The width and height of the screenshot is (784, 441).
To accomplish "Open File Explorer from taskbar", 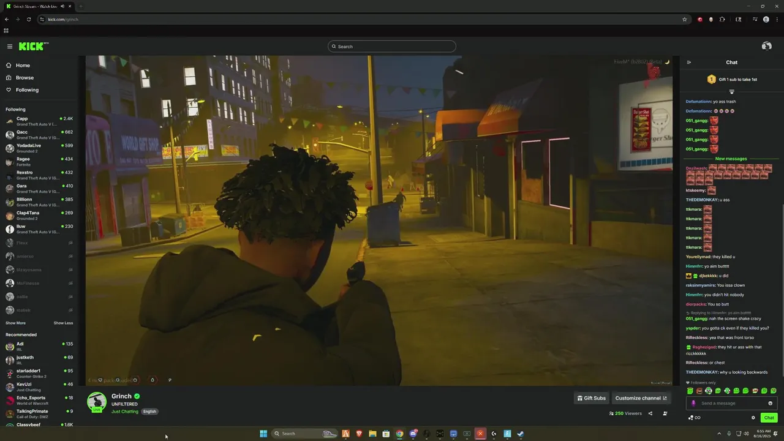I will click(x=372, y=434).
